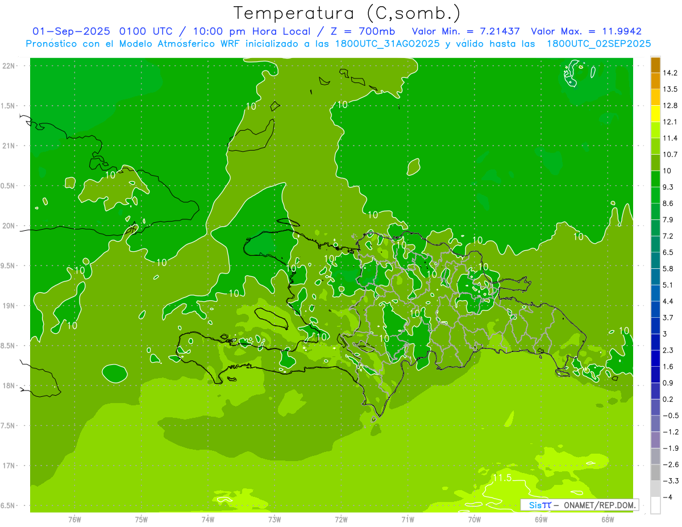
Task: Select colorbar value '14.2'
Action: (x=670, y=73)
